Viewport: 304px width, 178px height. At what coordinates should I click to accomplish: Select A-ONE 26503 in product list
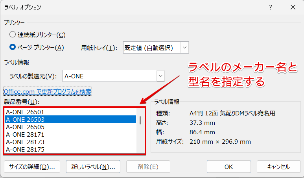tap(70, 119)
